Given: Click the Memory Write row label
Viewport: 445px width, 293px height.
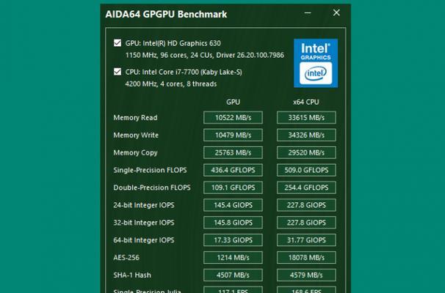Looking at the screenshot, I should click(136, 135).
